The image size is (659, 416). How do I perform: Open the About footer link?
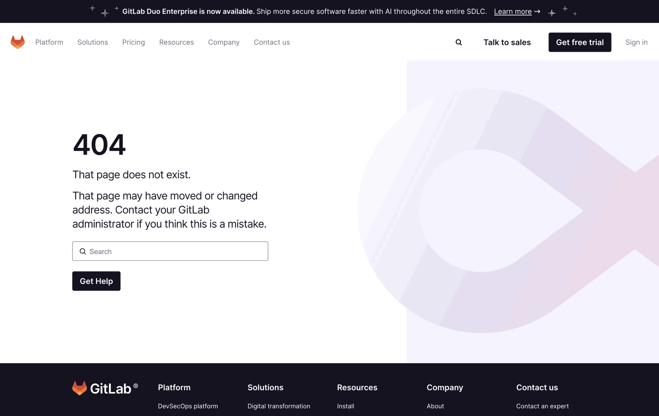coord(435,406)
